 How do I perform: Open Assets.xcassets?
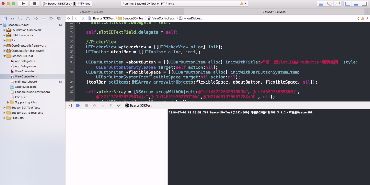tap(26, 87)
